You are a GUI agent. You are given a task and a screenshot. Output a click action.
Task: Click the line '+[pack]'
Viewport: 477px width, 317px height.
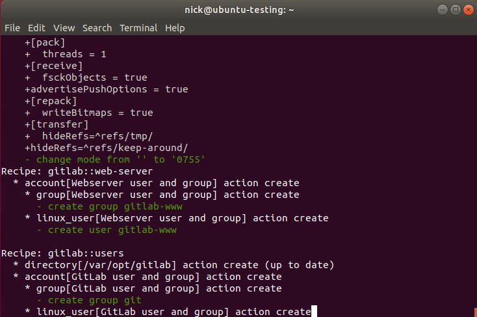[x=45, y=42]
